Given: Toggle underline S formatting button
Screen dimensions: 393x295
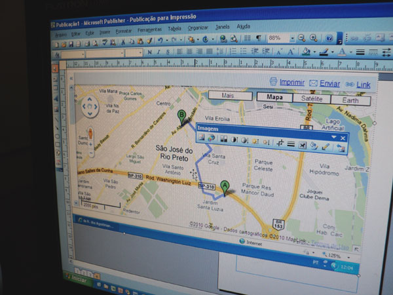Looking at the screenshot, I should pyautogui.click(x=168, y=52).
